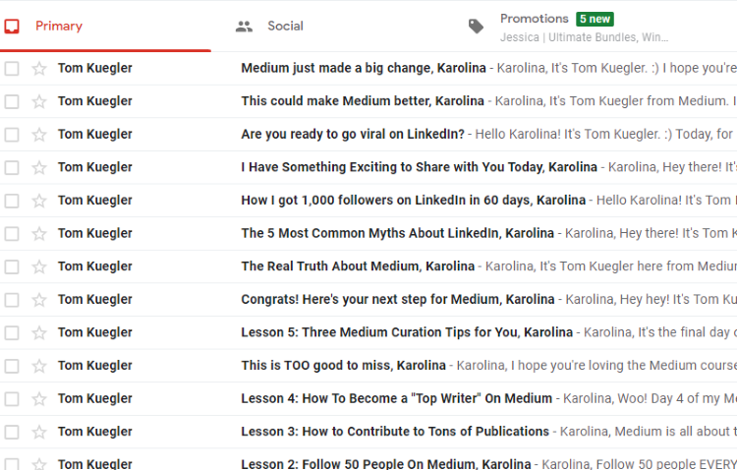
Task: Star the 'Are you ready to go viral' email
Action: [x=39, y=135]
